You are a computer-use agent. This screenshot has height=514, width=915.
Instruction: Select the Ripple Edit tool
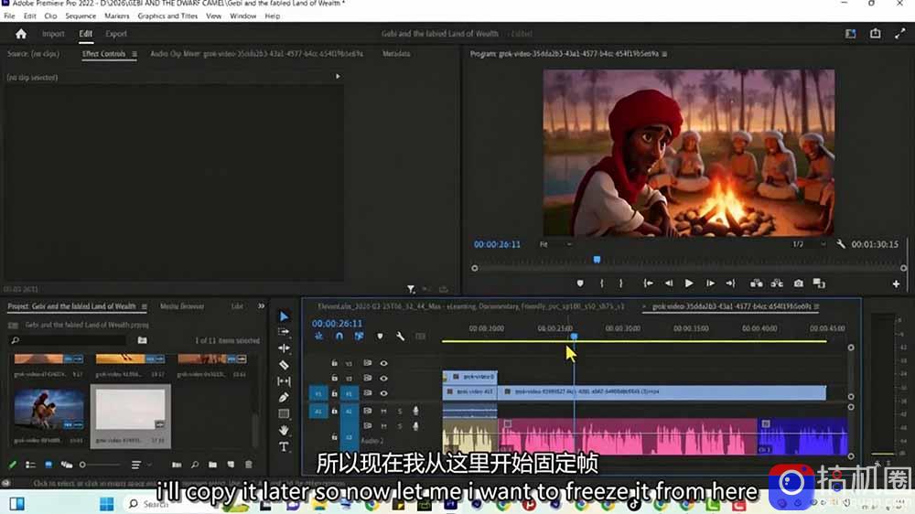pyautogui.click(x=284, y=348)
